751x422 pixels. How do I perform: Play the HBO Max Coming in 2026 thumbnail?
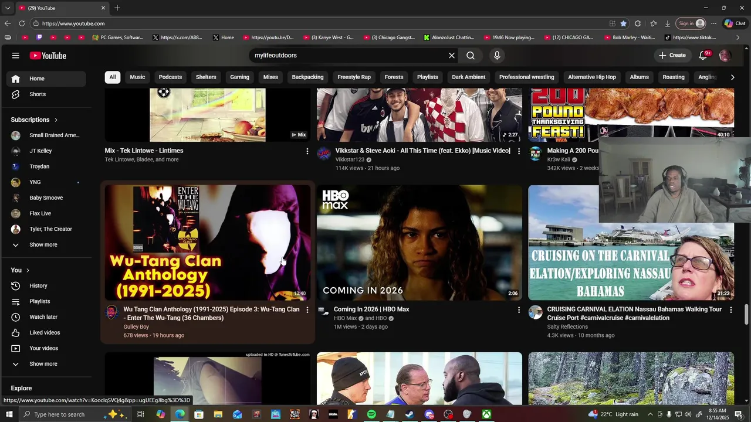[x=420, y=243]
